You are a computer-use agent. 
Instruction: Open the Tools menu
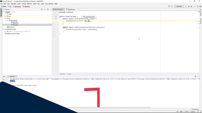coord(42,4)
